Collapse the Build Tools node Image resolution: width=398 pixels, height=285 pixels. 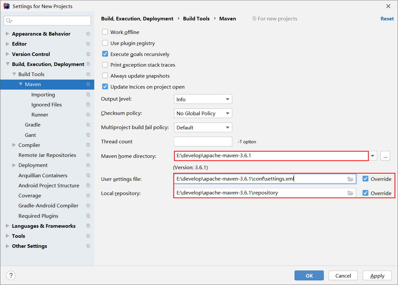pos(14,74)
